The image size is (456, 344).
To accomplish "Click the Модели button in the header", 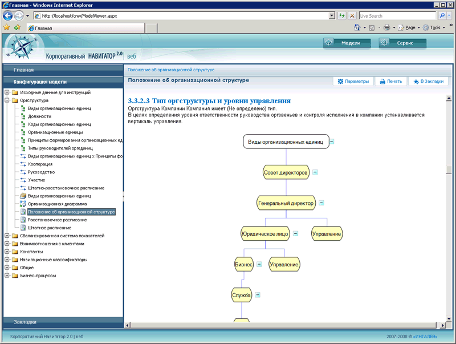I will (x=347, y=43).
